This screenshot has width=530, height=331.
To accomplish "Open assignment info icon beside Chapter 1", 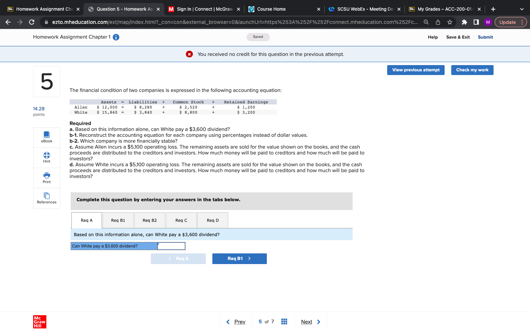I will pos(116,37).
